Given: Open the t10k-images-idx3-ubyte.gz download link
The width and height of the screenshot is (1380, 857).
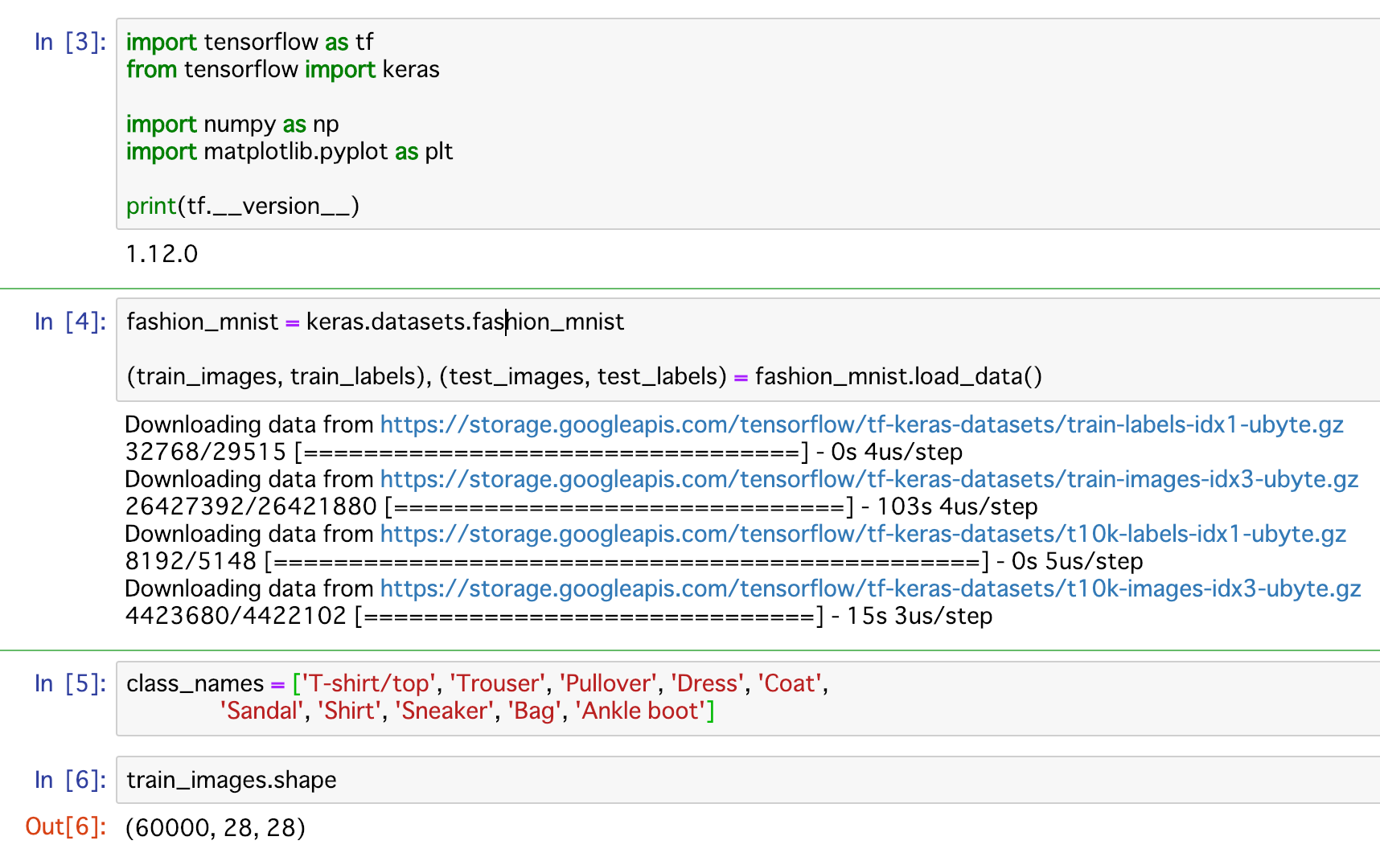Looking at the screenshot, I should pyautogui.click(x=871, y=588).
